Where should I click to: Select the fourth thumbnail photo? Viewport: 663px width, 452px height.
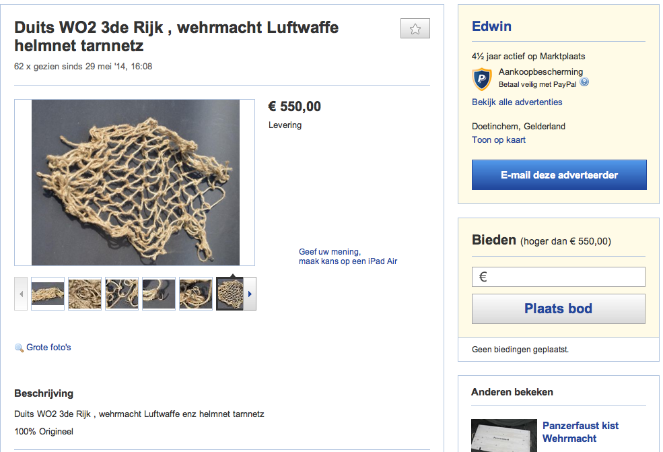point(159,294)
